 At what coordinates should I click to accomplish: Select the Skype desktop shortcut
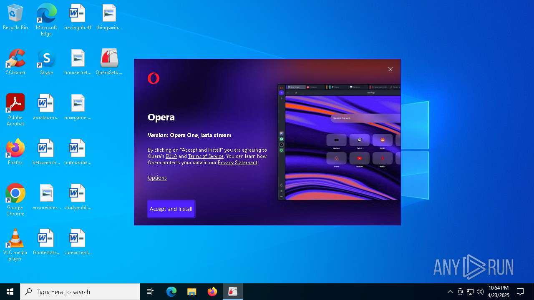pos(46,62)
